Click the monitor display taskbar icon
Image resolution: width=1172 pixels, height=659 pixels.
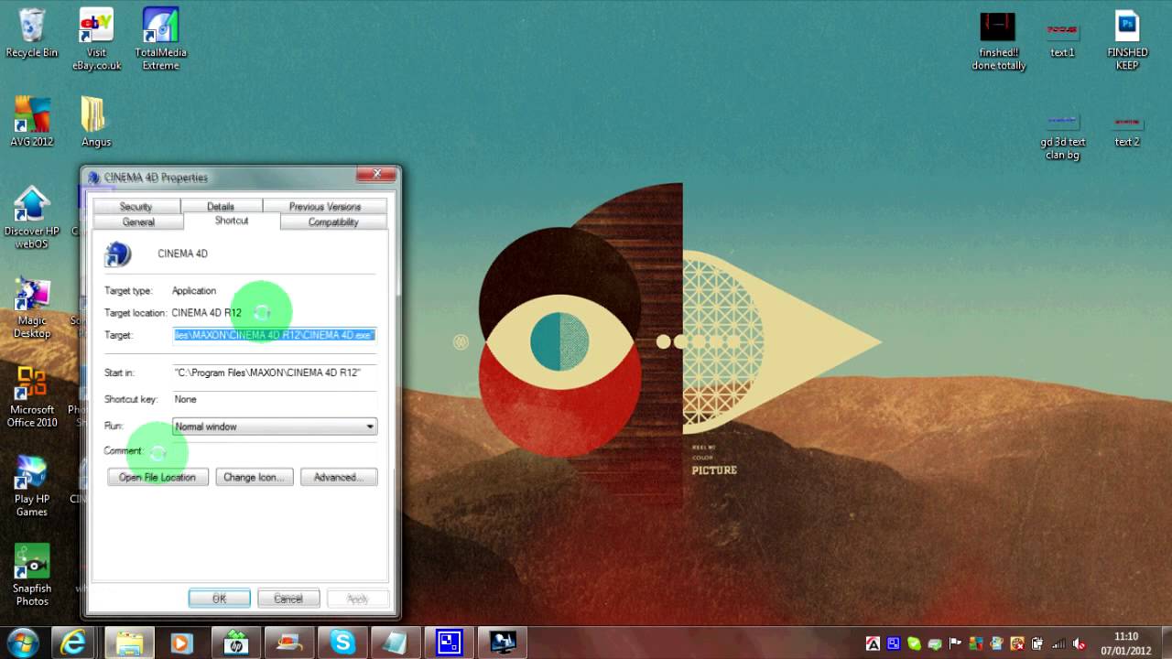pos(503,643)
